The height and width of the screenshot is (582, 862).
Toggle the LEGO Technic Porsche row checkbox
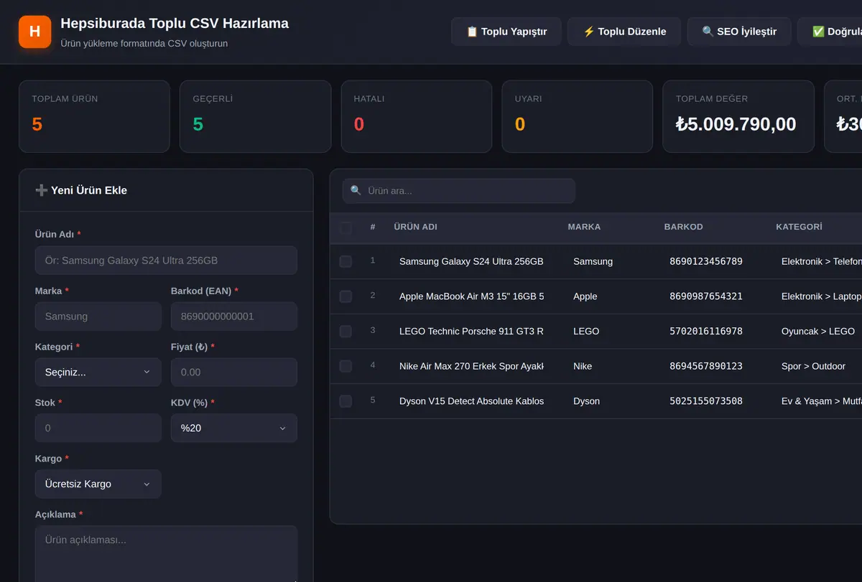click(x=346, y=332)
